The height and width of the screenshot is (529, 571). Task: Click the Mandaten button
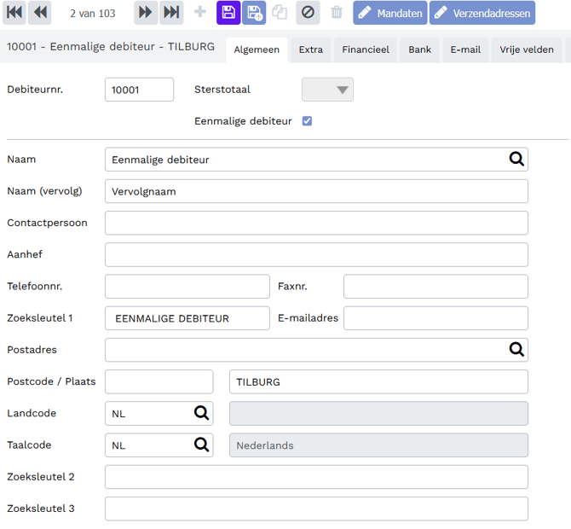click(x=389, y=13)
